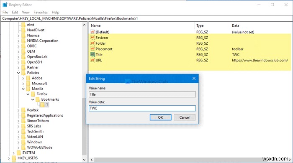Click the Firefox folder icon
The width and height of the screenshot is (293, 163).
[x=33, y=94]
